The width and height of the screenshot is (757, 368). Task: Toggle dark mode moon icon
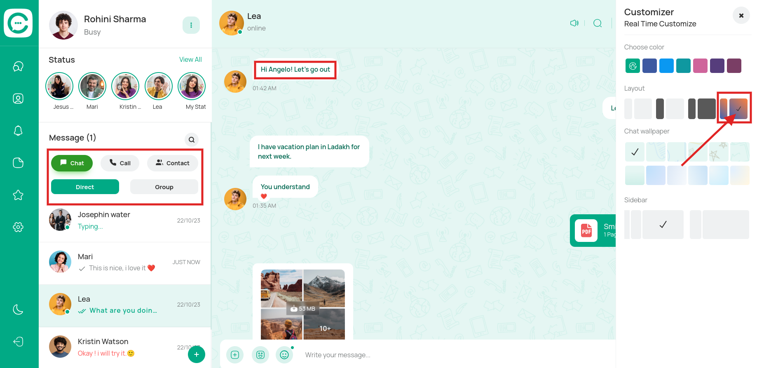(18, 309)
